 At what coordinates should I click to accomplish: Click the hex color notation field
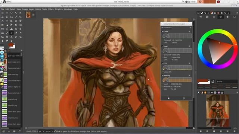click(227, 82)
